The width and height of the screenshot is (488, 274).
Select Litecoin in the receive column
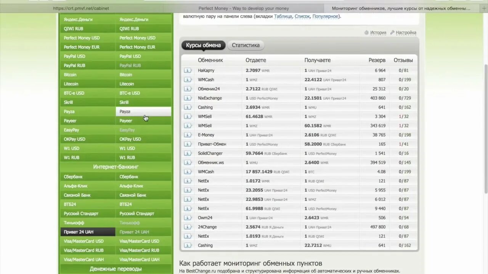click(x=143, y=84)
